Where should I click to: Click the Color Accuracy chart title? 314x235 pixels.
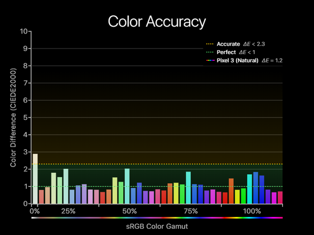tap(157, 22)
